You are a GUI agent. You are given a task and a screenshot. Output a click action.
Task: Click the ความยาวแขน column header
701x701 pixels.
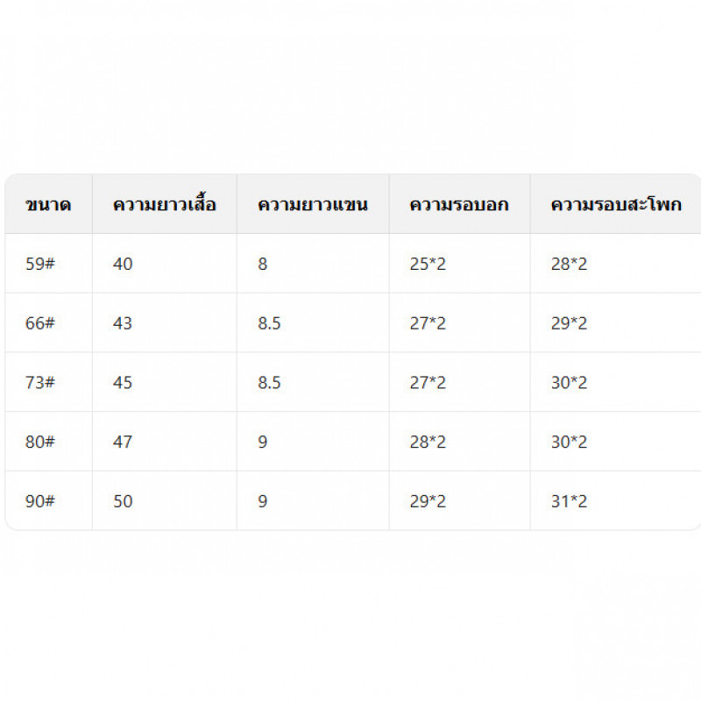pyautogui.click(x=312, y=205)
